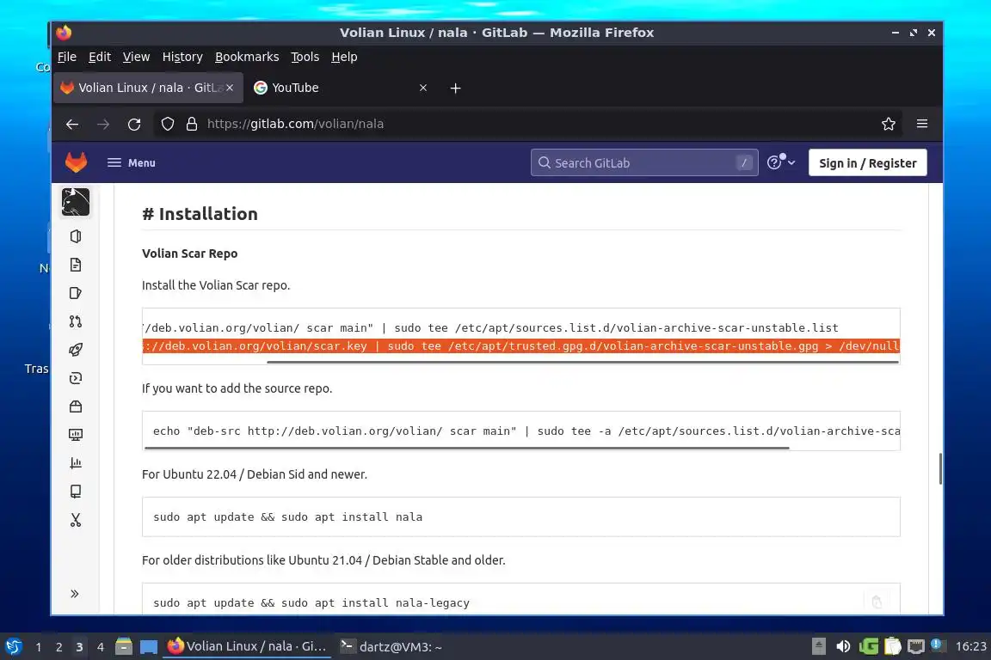The height and width of the screenshot is (660, 991).
Task: Open Packages & Registries sidebar icon
Action: [x=75, y=406]
